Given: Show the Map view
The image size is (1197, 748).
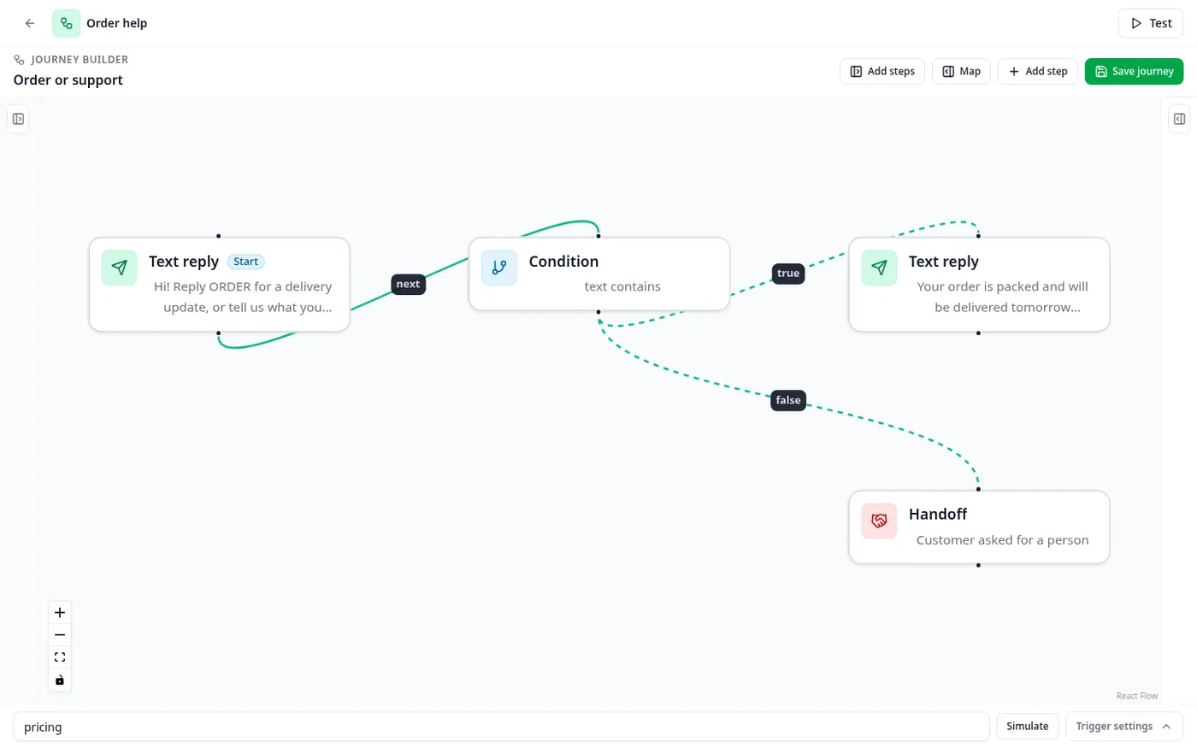Looking at the screenshot, I should [x=962, y=72].
